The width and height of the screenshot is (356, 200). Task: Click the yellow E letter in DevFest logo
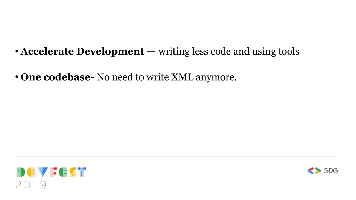pyautogui.click(x=31, y=172)
